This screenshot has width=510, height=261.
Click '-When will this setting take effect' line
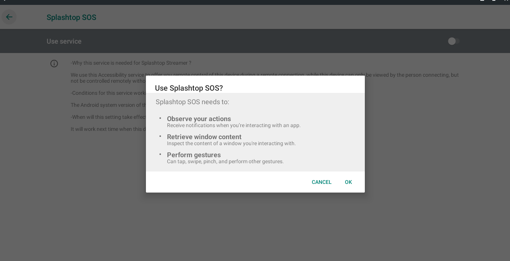(x=108, y=117)
